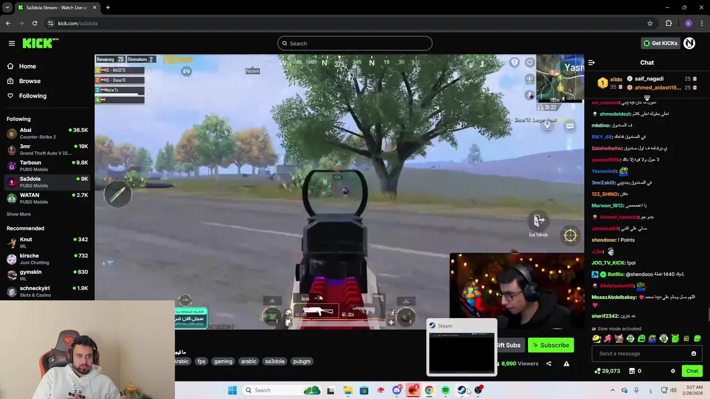
Task: Select the gaming stream tag
Action: coord(223,361)
